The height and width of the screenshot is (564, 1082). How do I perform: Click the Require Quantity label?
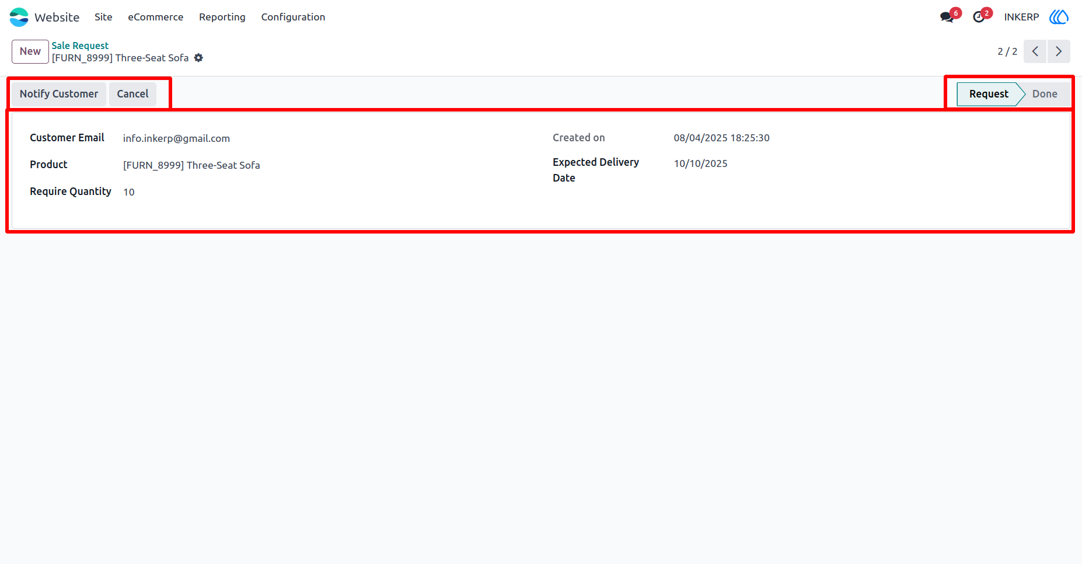point(71,192)
